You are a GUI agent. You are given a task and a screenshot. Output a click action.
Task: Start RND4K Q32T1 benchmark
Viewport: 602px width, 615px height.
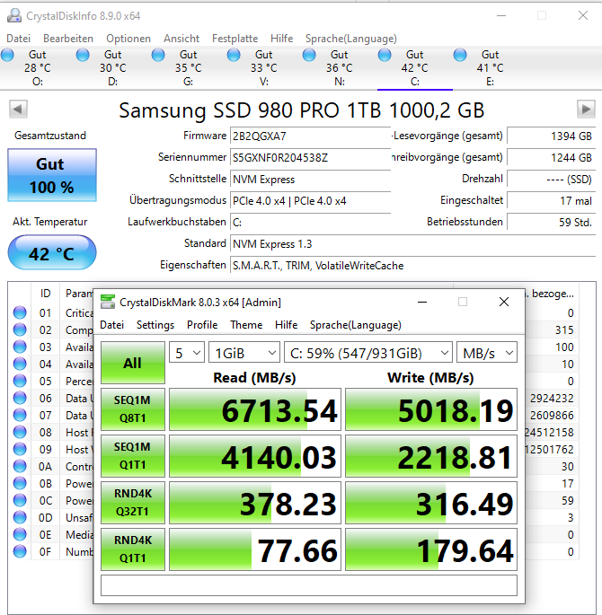click(133, 503)
